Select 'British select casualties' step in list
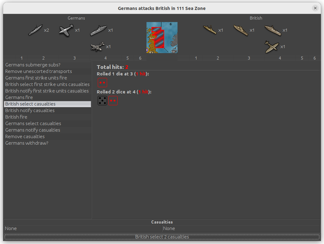 pyautogui.click(x=30, y=104)
